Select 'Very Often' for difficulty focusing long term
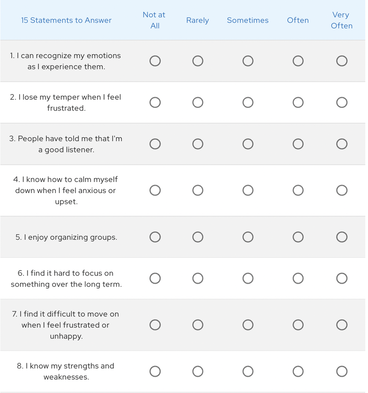 click(341, 279)
